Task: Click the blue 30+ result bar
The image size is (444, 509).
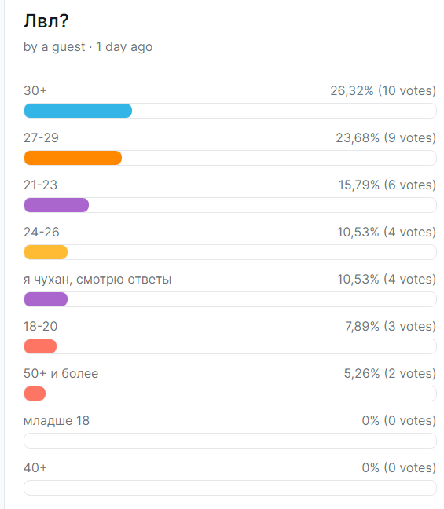Action: coord(78,111)
